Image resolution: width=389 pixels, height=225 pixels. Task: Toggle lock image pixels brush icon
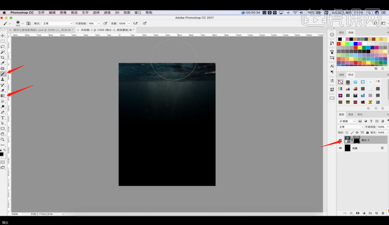pos(352,132)
